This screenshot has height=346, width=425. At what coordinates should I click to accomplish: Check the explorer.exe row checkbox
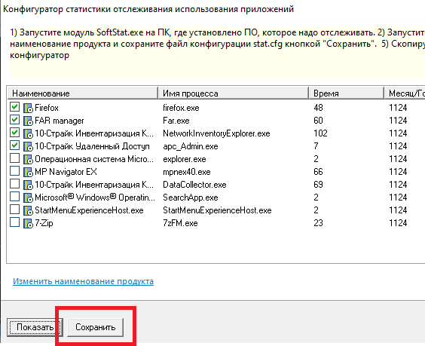(x=14, y=158)
